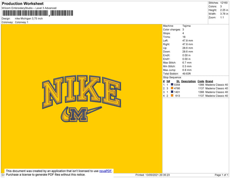Select 'Madeira Classic 40' in stop row 3
Viewport: 230px width, 178px height.
[217, 92]
